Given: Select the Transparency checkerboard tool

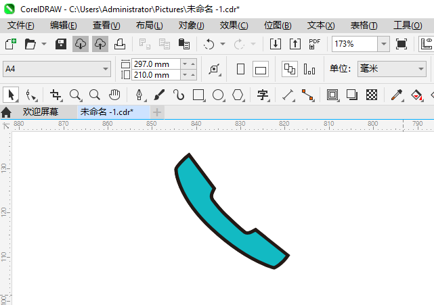Looking at the screenshot, I should pos(372,95).
